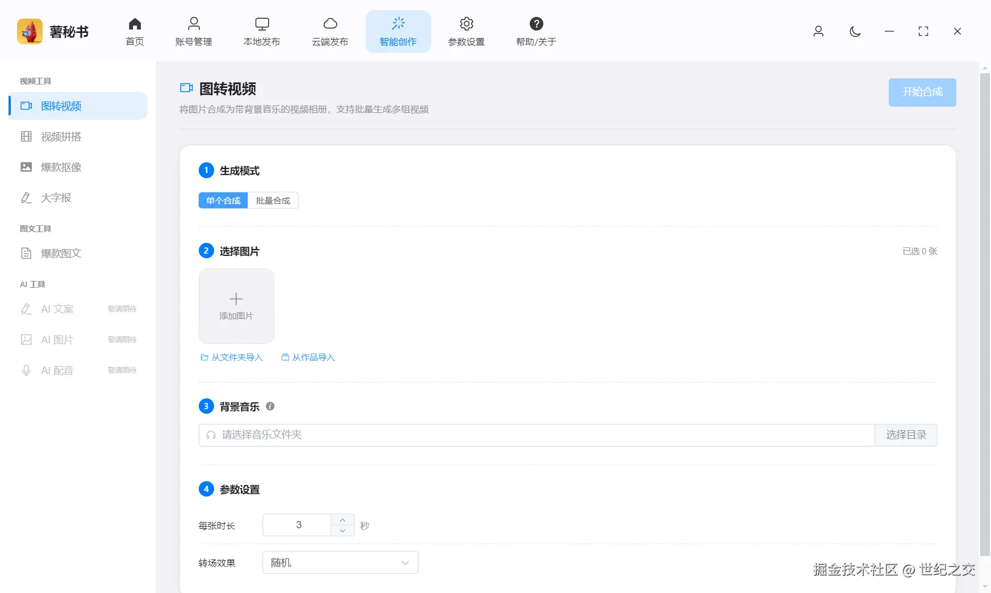The height and width of the screenshot is (593, 991).
Task: Toggle dark mode with the moon icon
Action: [x=855, y=32]
